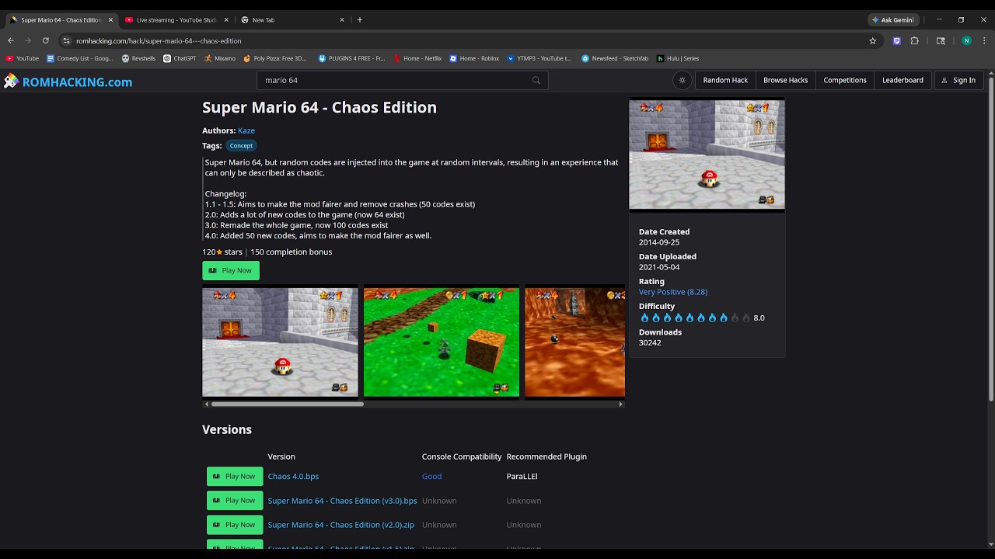995x559 pixels.
Task: Go back to the previous page
Action: pos(11,40)
